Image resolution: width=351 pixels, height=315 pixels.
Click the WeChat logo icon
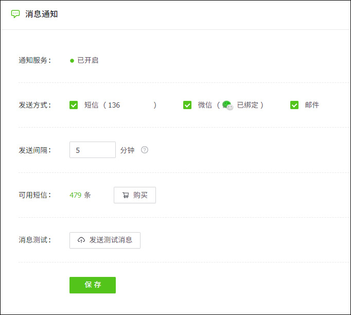(227, 105)
